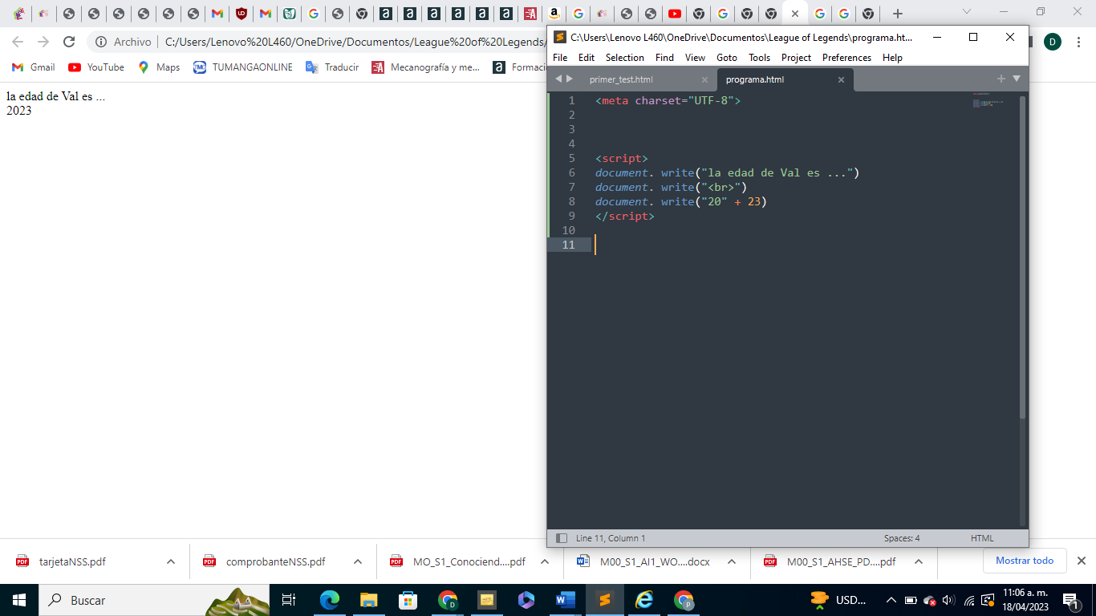Viewport: 1096px width, 616px height.
Task: Click the meta charset code on line 1
Action: (x=668, y=100)
